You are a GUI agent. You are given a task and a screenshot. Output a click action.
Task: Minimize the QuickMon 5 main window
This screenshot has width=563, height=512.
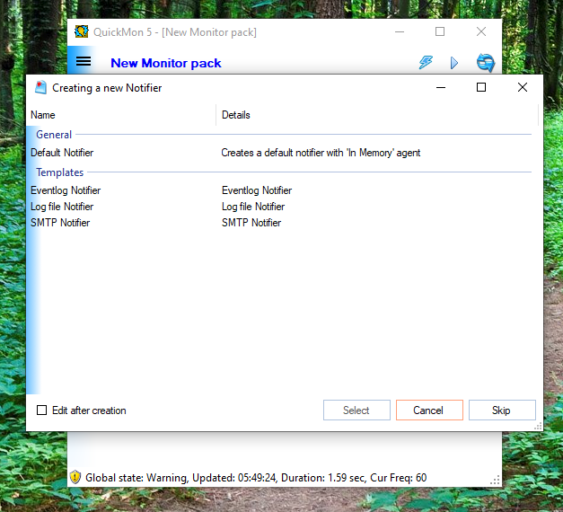pyautogui.click(x=400, y=31)
